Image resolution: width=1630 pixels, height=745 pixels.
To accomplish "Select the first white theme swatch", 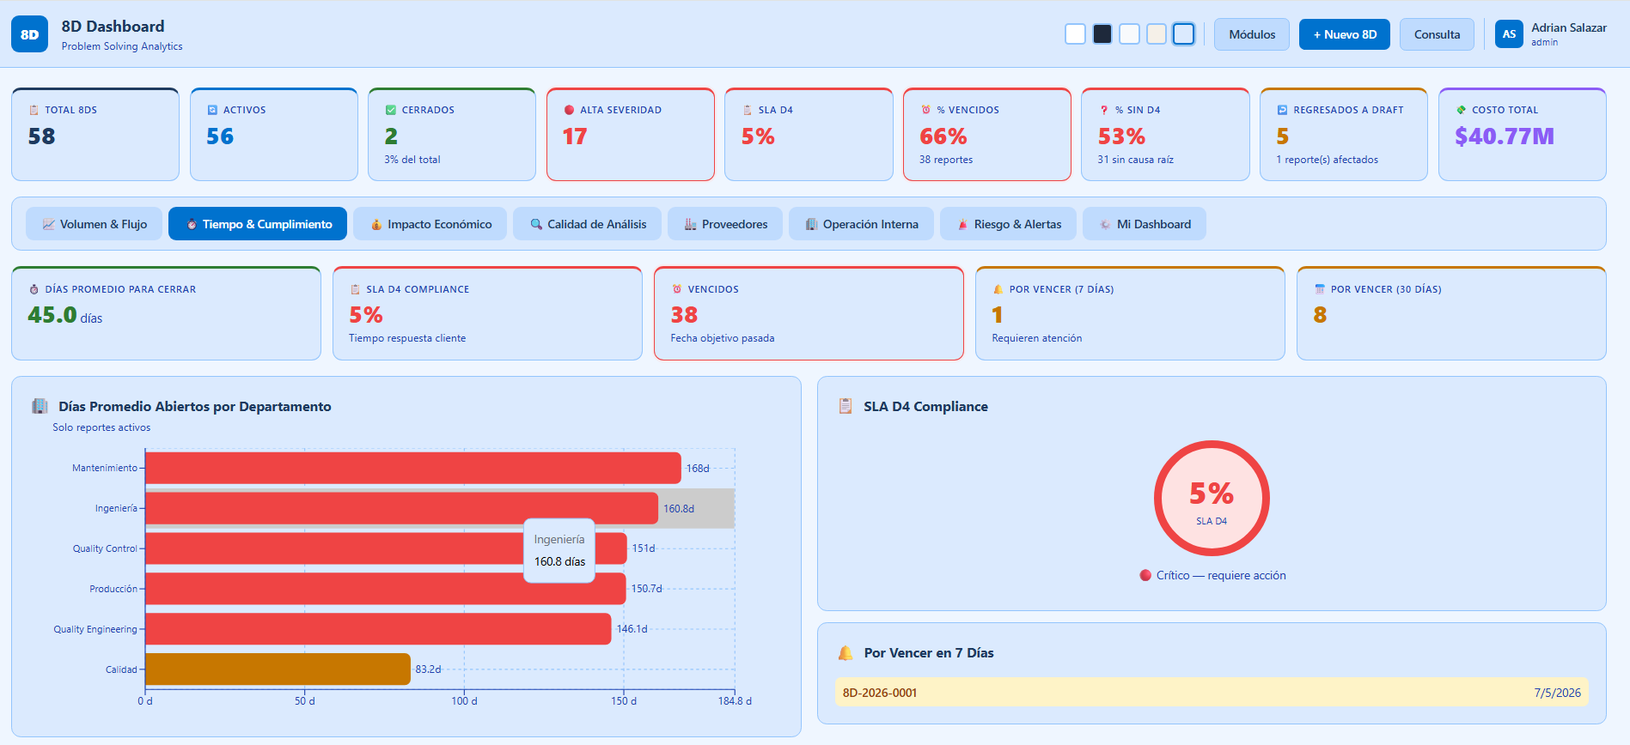I will [1075, 33].
